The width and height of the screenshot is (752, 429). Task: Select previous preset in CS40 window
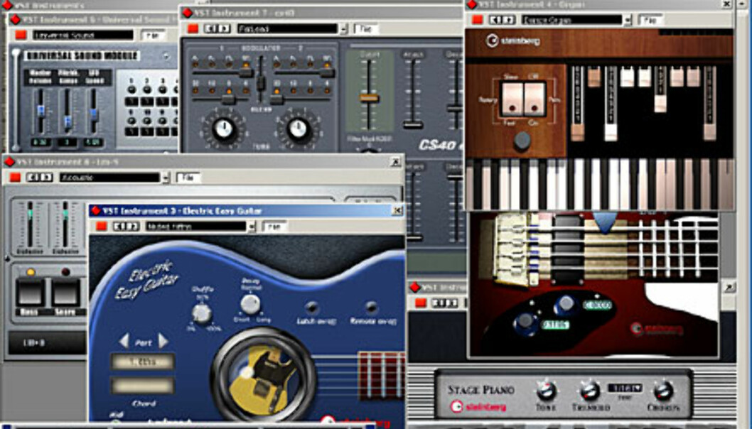point(210,28)
